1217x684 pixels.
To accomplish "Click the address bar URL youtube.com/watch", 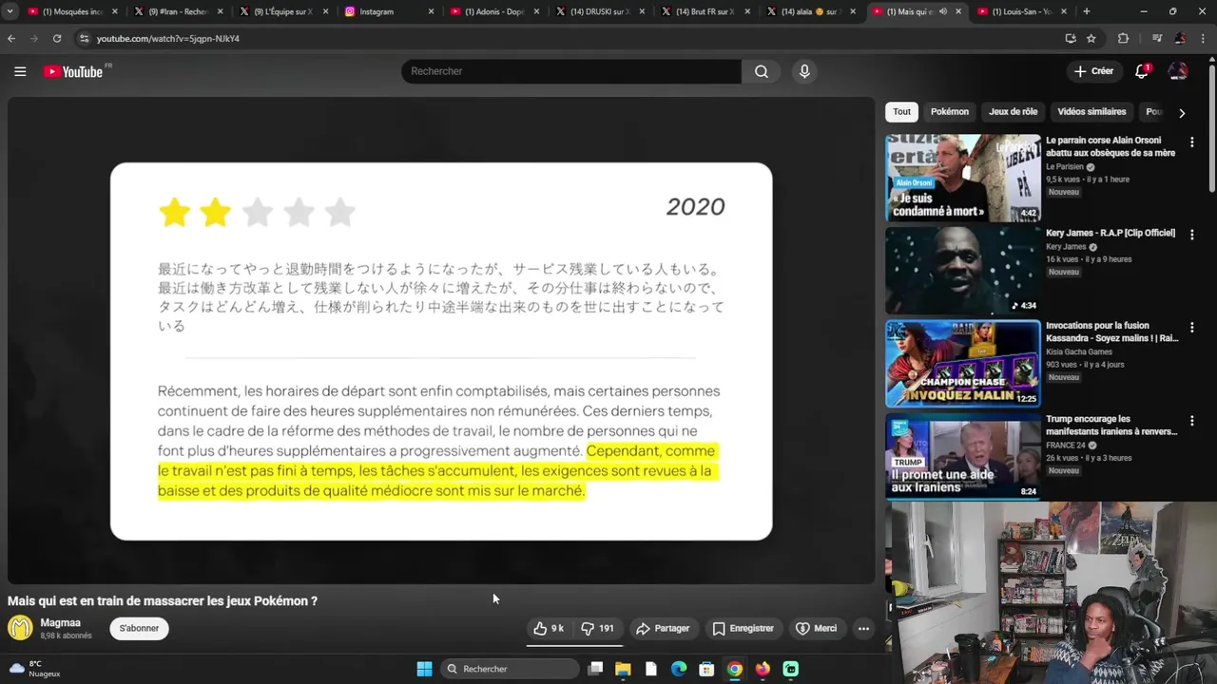I will 167,39.
